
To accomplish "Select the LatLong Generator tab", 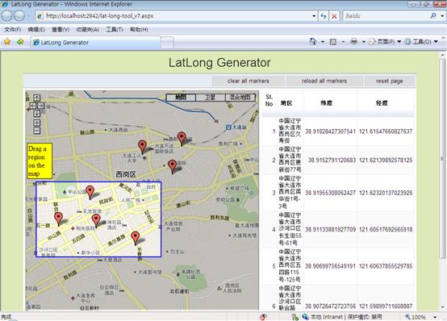I will point(95,43).
